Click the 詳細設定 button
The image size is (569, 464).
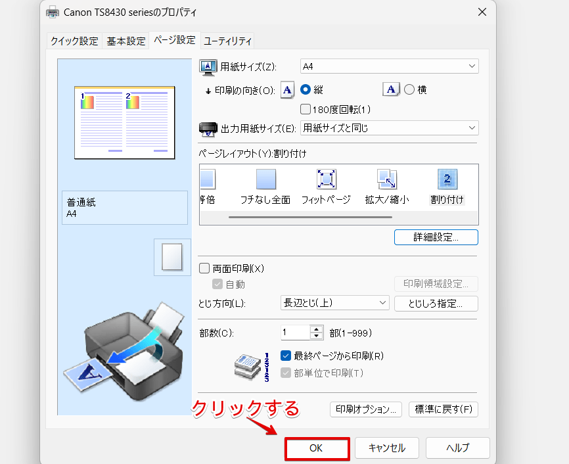[436, 237]
